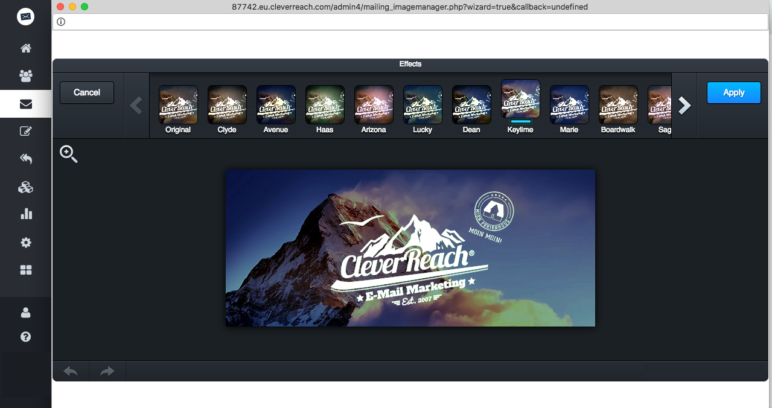Click the zoom-in magnifier icon
772x408 pixels.
[x=69, y=155]
